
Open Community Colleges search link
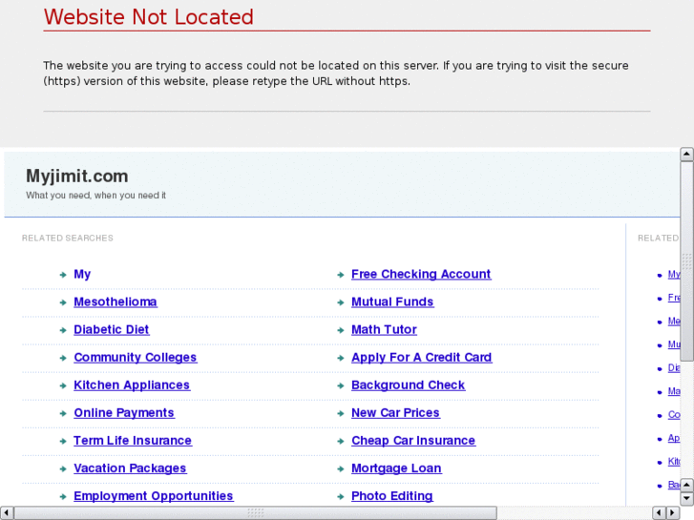pos(135,358)
